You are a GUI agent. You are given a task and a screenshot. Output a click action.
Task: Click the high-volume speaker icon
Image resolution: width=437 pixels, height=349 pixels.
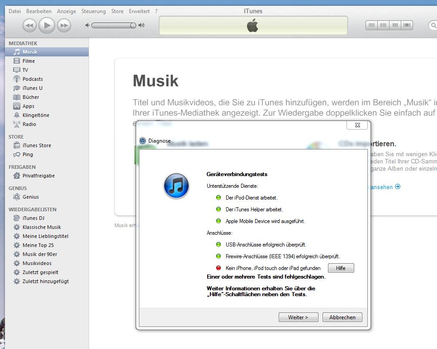click(x=142, y=25)
